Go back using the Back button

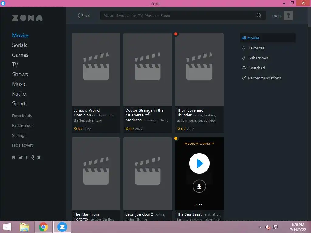tap(84, 15)
